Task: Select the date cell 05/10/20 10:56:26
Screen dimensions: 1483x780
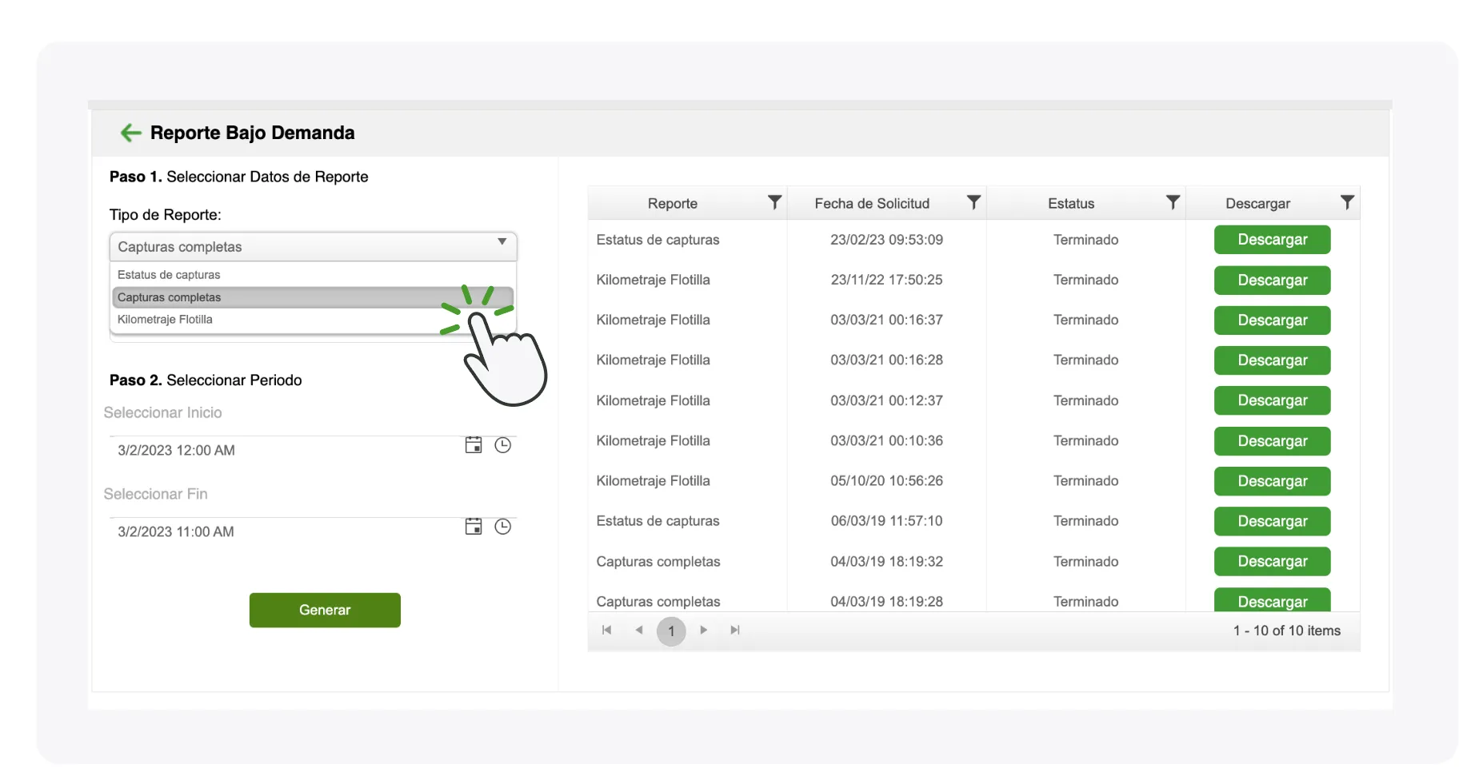Action: point(886,481)
